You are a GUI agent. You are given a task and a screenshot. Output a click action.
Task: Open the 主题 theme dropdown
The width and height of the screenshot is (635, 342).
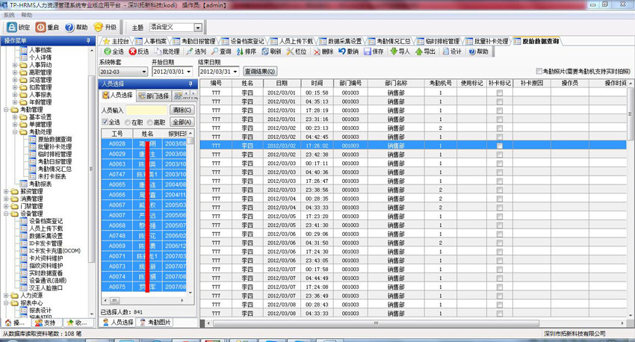click(x=198, y=28)
